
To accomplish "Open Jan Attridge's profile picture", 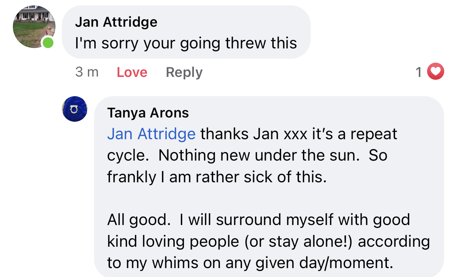I will (x=34, y=27).
